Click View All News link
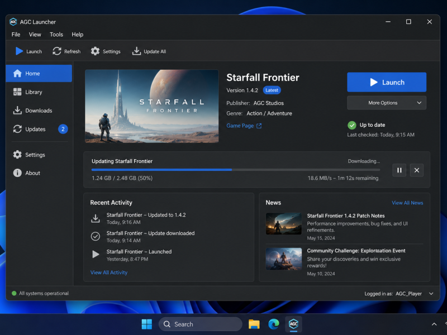447x335 pixels. click(407, 203)
